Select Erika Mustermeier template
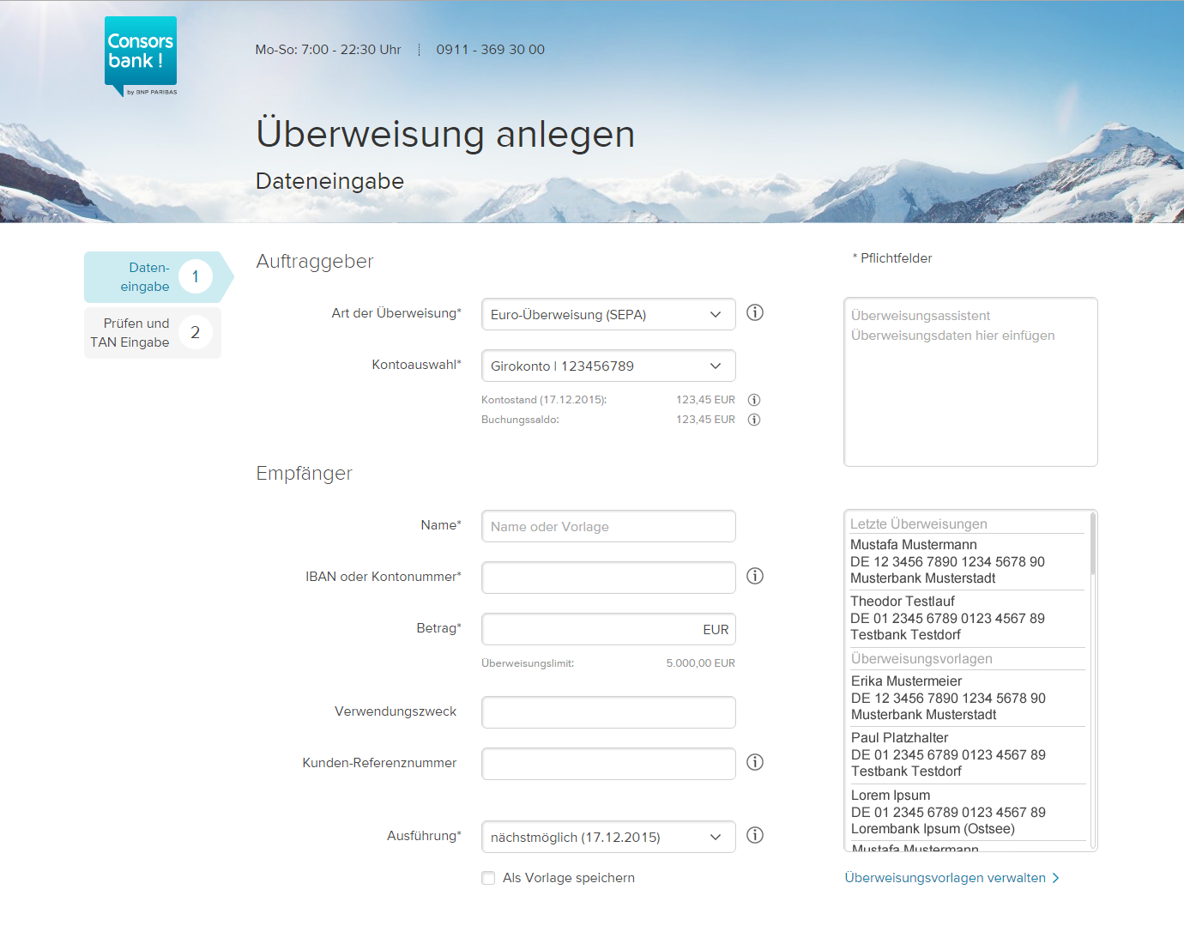Screen dimensions: 1184x944 (x=966, y=698)
